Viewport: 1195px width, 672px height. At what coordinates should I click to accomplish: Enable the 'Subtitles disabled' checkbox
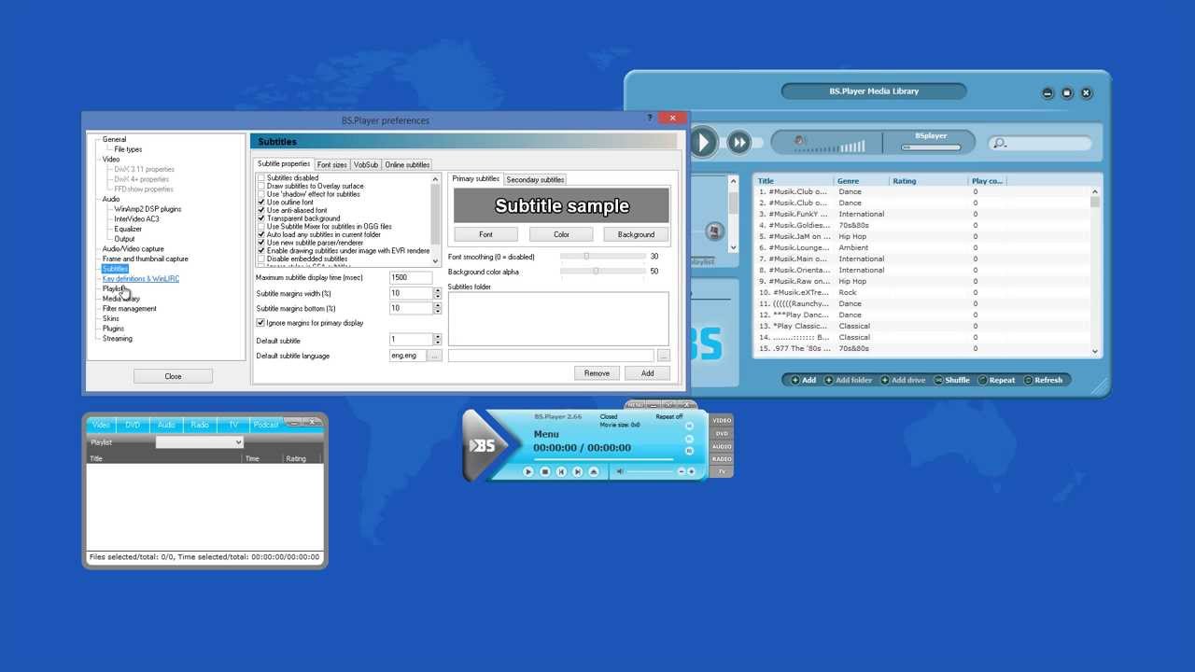pos(261,178)
